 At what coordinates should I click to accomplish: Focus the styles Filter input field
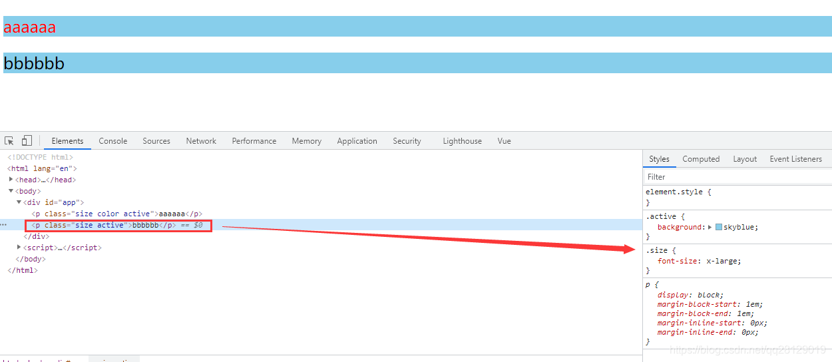[x=737, y=177]
